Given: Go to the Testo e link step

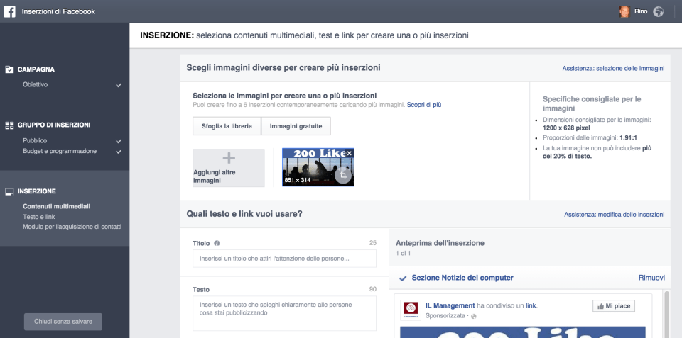Looking at the screenshot, I should [x=39, y=217].
